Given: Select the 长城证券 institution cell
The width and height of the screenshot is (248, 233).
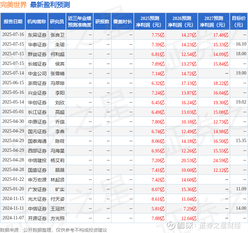Looking at the screenshot, I should [x=37, y=64].
